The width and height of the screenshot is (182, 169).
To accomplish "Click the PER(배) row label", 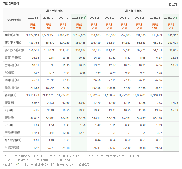I will (x=10, y=110).
